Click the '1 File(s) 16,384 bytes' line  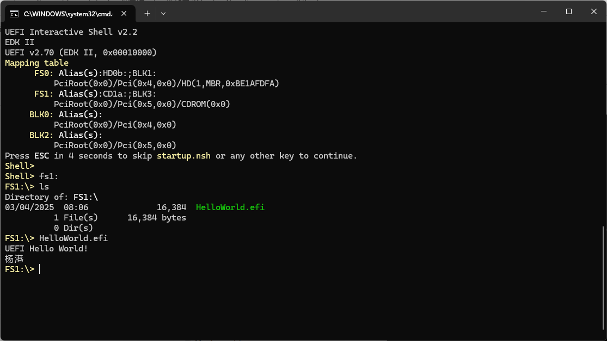(x=120, y=218)
